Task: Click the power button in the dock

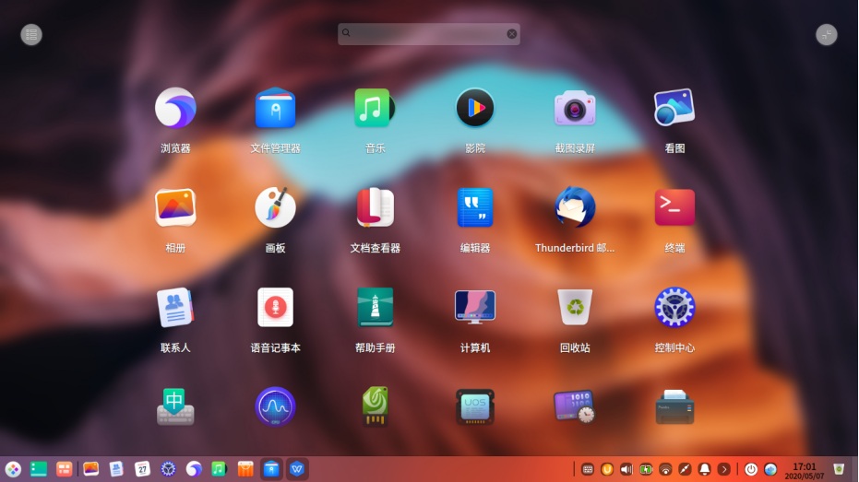Action: (751, 469)
